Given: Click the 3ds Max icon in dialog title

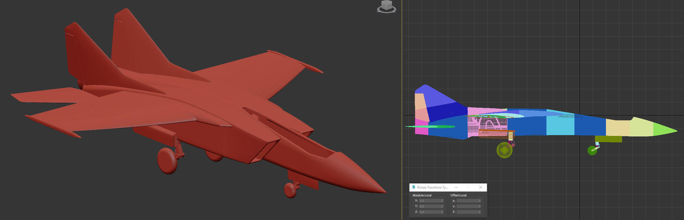Looking at the screenshot, I should coord(413,187).
